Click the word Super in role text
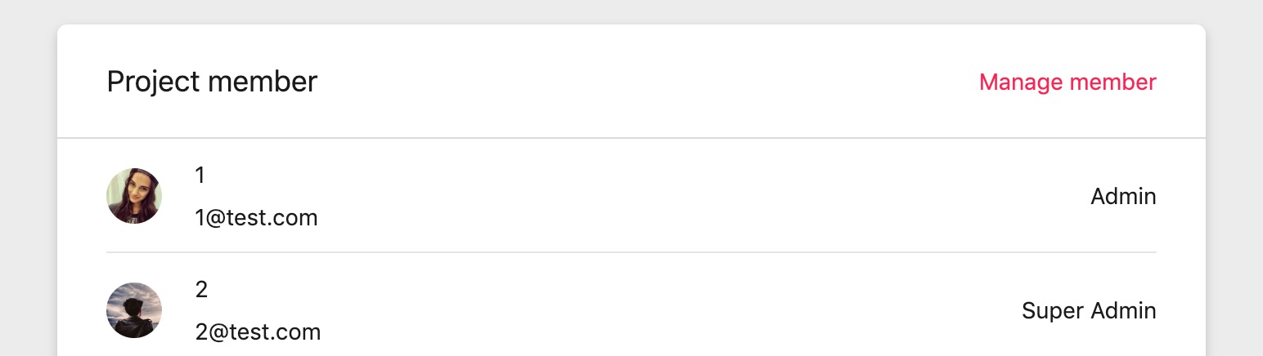The image size is (1263, 356). click(1050, 311)
